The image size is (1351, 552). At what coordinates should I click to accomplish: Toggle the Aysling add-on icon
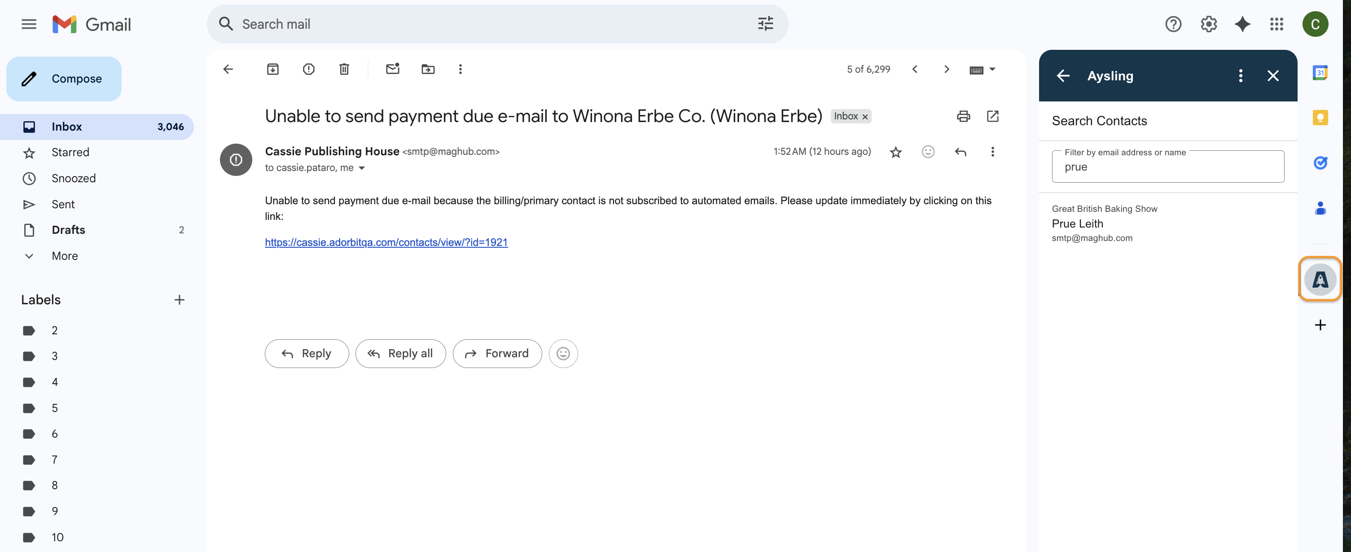[1320, 280]
